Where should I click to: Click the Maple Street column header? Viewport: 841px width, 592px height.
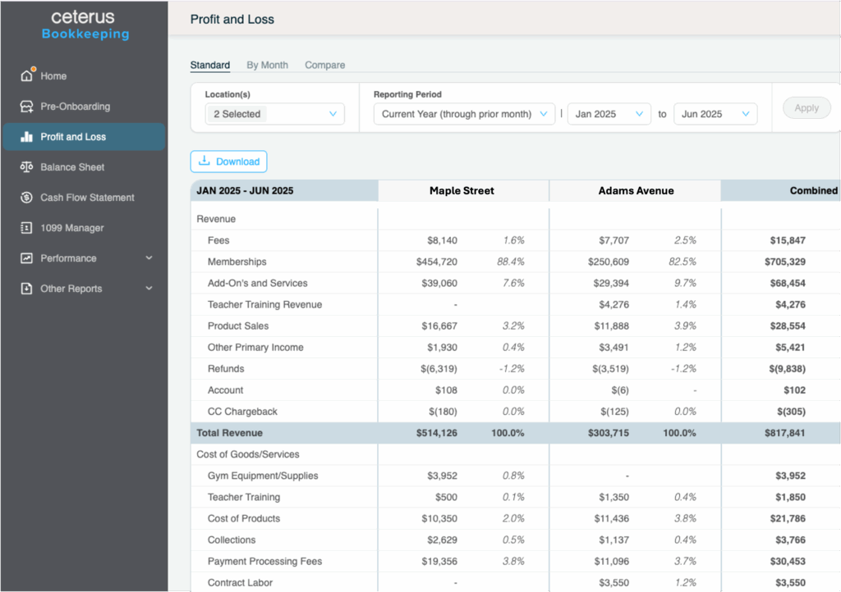(x=462, y=190)
